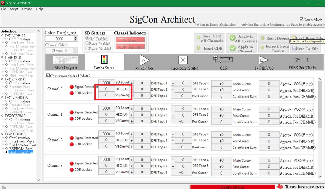Click Refresh From Device button
The height and width of the screenshot is (189, 325).
[x=274, y=48]
